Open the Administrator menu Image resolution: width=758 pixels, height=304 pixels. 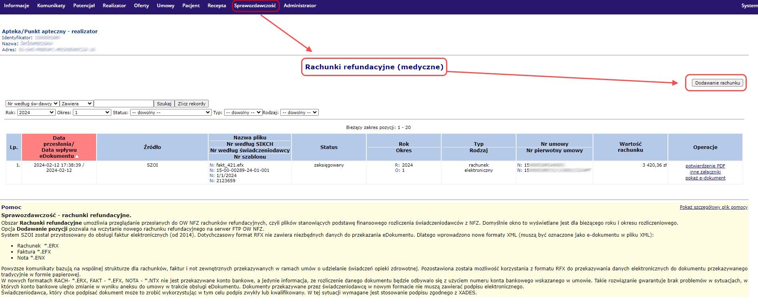point(300,6)
